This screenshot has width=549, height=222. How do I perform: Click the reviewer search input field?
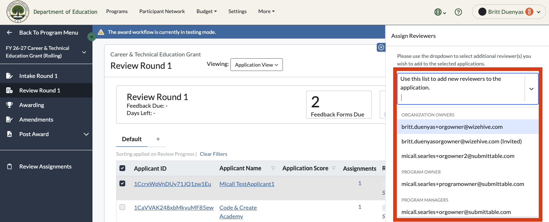pyautogui.click(x=461, y=97)
